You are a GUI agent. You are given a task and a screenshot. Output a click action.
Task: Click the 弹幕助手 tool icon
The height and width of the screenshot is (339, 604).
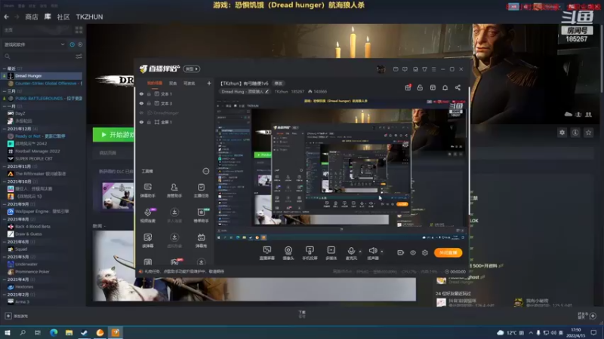pos(147,187)
